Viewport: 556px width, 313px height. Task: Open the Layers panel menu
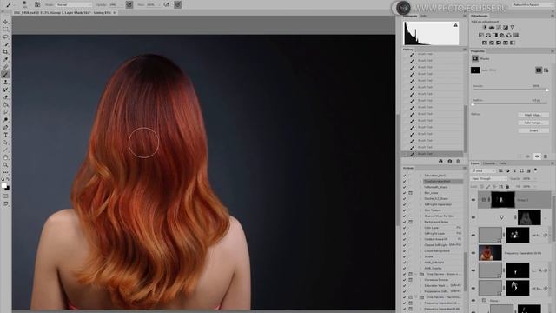coord(553,163)
